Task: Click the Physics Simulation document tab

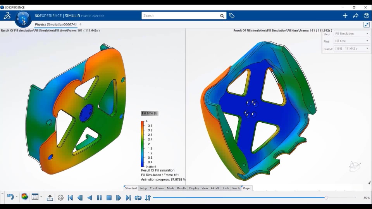Action: [x=56, y=24]
